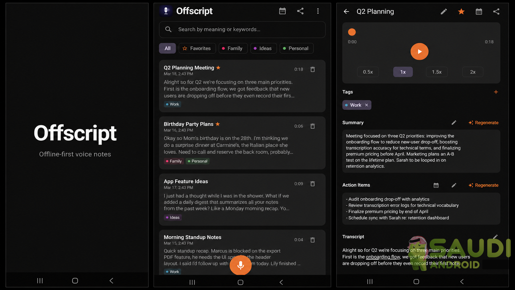
Task: Regenerate the Action Items
Action: 483,185
